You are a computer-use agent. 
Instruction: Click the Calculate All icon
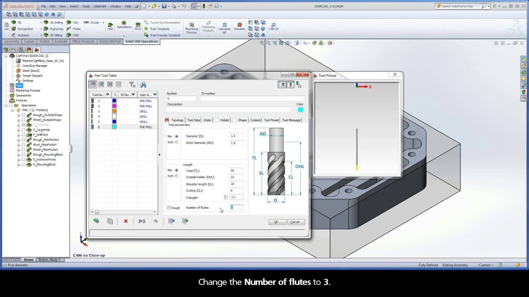224,28
